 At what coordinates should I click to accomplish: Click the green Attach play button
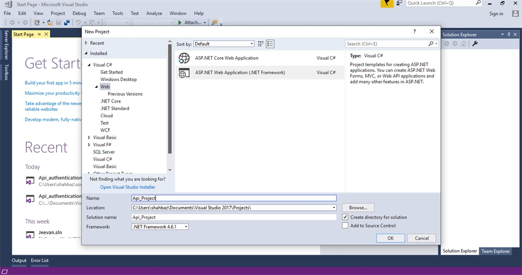(180, 22)
